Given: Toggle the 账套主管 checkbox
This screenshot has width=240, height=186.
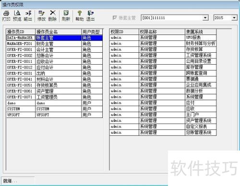Looking at the screenshot, I should tap(115, 18).
